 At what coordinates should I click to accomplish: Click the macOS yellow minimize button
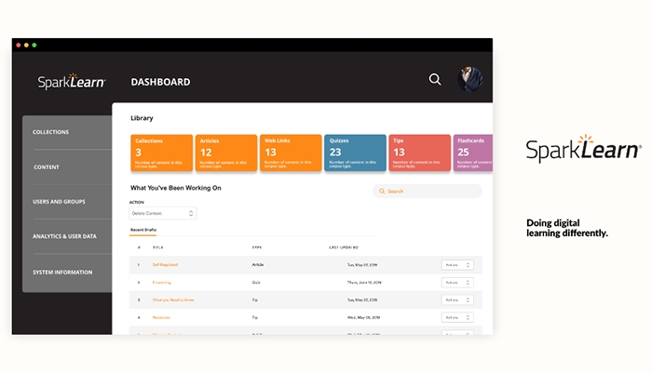pos(26,45)
